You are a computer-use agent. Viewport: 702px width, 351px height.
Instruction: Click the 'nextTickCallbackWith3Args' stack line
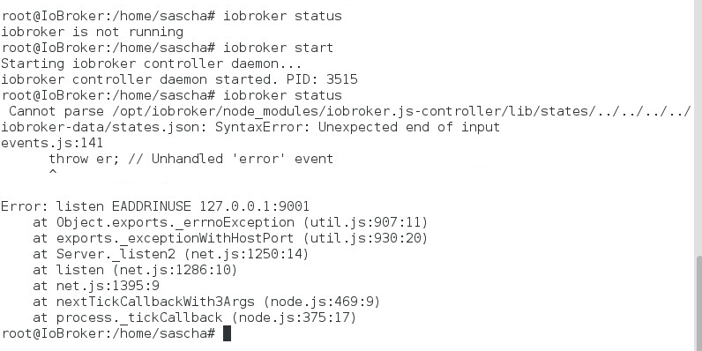207,302
